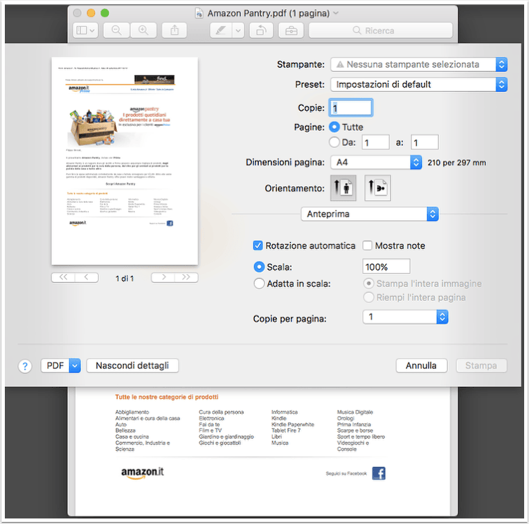Click the Stampa button
The height and width of the screenshot is (524, 529).
(x=481, y=365)
